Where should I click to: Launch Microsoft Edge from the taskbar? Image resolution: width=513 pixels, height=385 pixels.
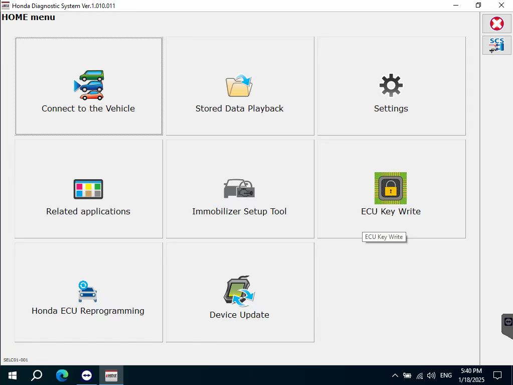tap(62, 375)
